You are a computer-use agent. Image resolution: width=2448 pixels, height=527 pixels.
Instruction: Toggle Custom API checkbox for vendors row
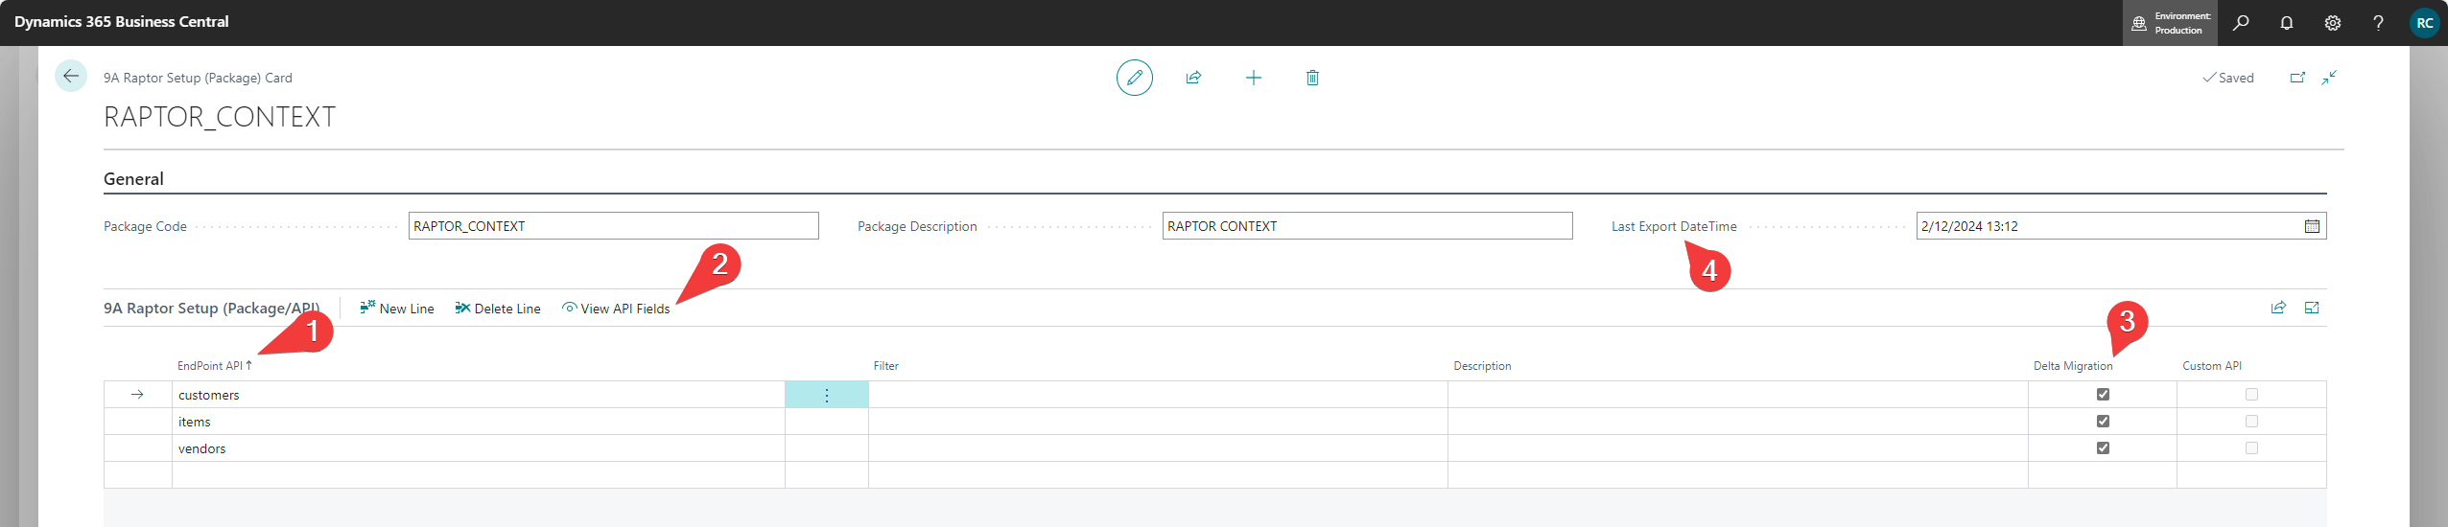[x=2251, y=448]
